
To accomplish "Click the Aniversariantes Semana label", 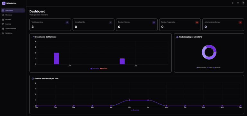I will [212, 22].
